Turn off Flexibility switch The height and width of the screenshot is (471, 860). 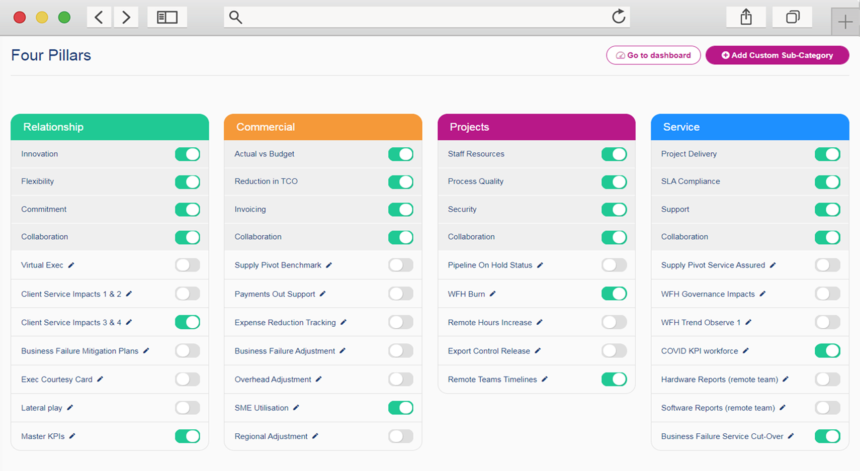(188, 181)
